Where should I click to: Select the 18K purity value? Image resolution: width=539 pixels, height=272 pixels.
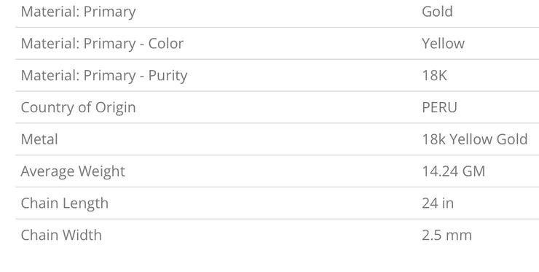coord(435,75)
